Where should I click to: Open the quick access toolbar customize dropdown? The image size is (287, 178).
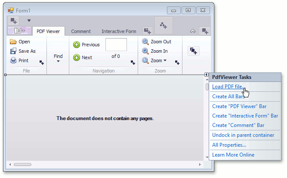pos(29,21)
